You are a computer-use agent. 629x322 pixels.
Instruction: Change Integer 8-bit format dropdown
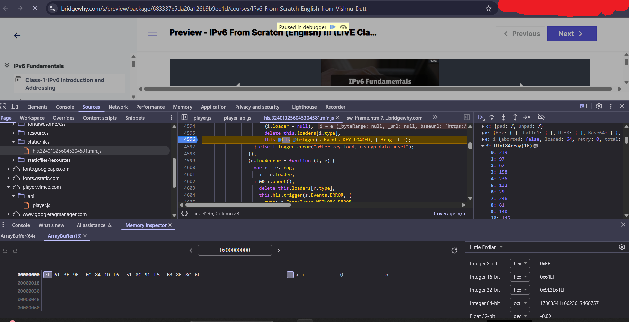click(x=520, y=264)
